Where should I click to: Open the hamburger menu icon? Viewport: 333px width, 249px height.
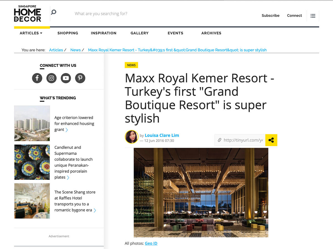(x=313, y=16)
